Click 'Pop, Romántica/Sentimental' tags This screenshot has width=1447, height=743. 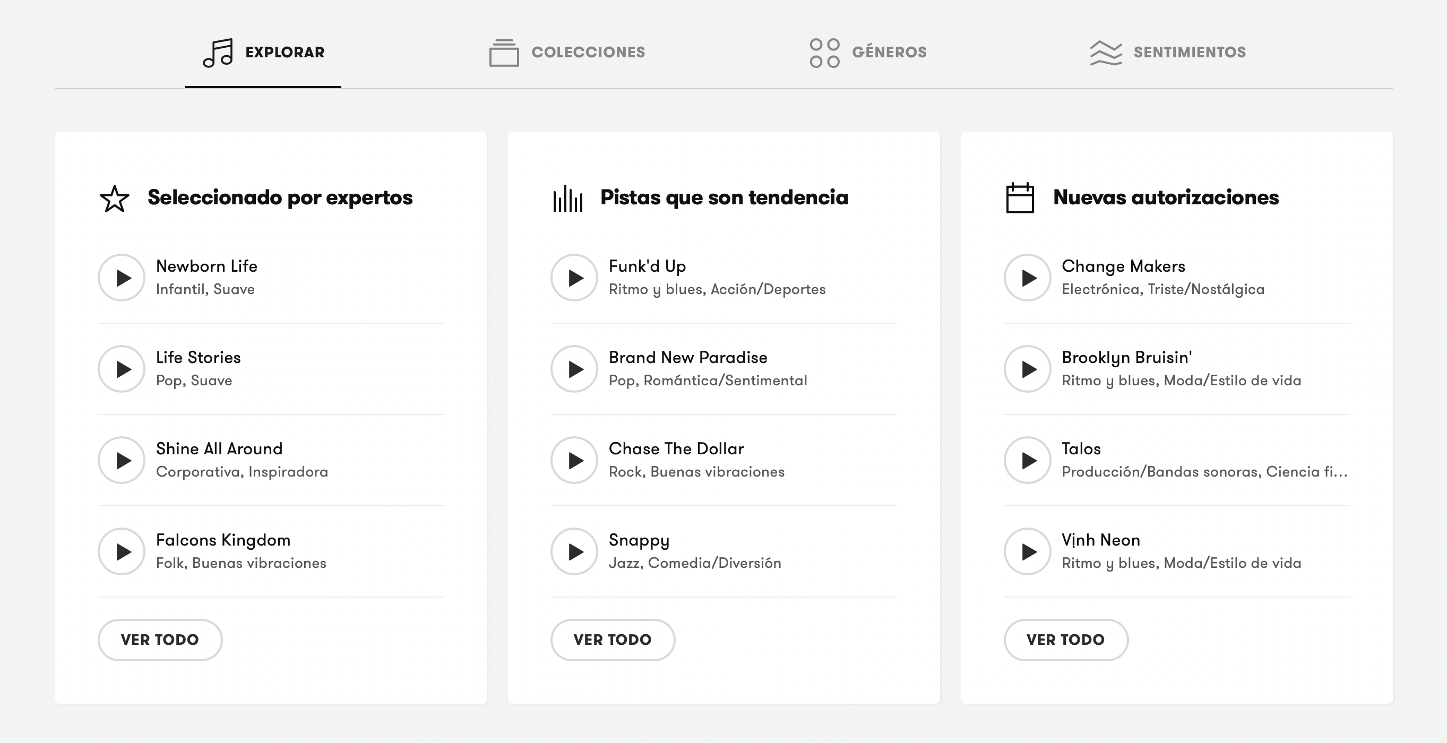click(708, 381)
